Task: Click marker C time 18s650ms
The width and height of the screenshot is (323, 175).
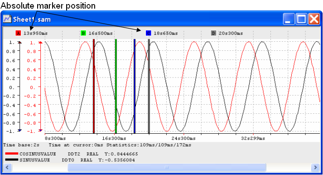Action: click(x=166, y=33)
